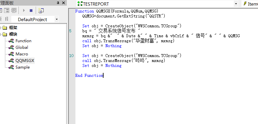258x124 pixels.
Task: Click the new script sparkle icon
Action: coord(41,11)
